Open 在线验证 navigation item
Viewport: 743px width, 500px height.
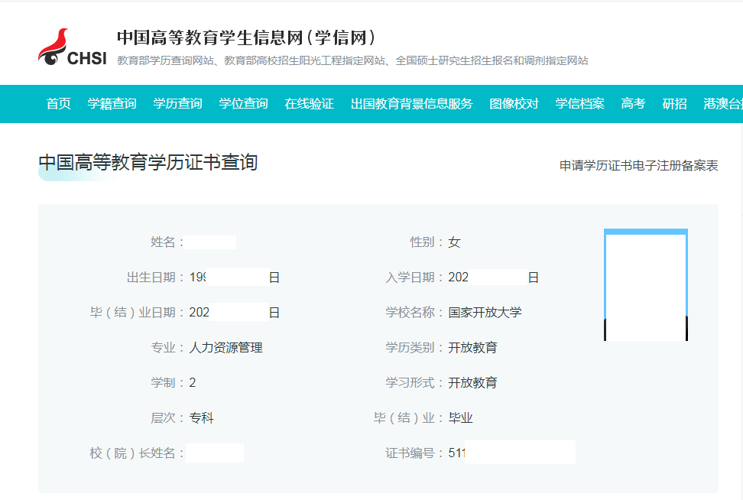click(x=310, y=104)
